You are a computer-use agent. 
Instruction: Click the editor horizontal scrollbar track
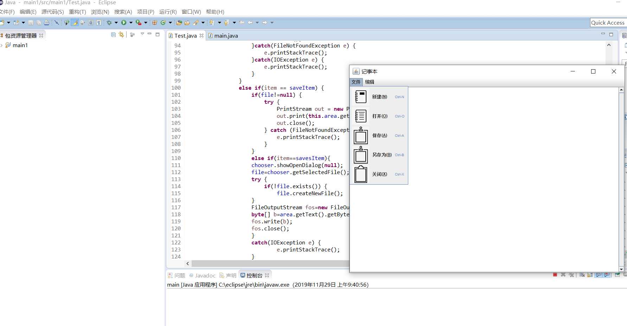pos(270,263)
